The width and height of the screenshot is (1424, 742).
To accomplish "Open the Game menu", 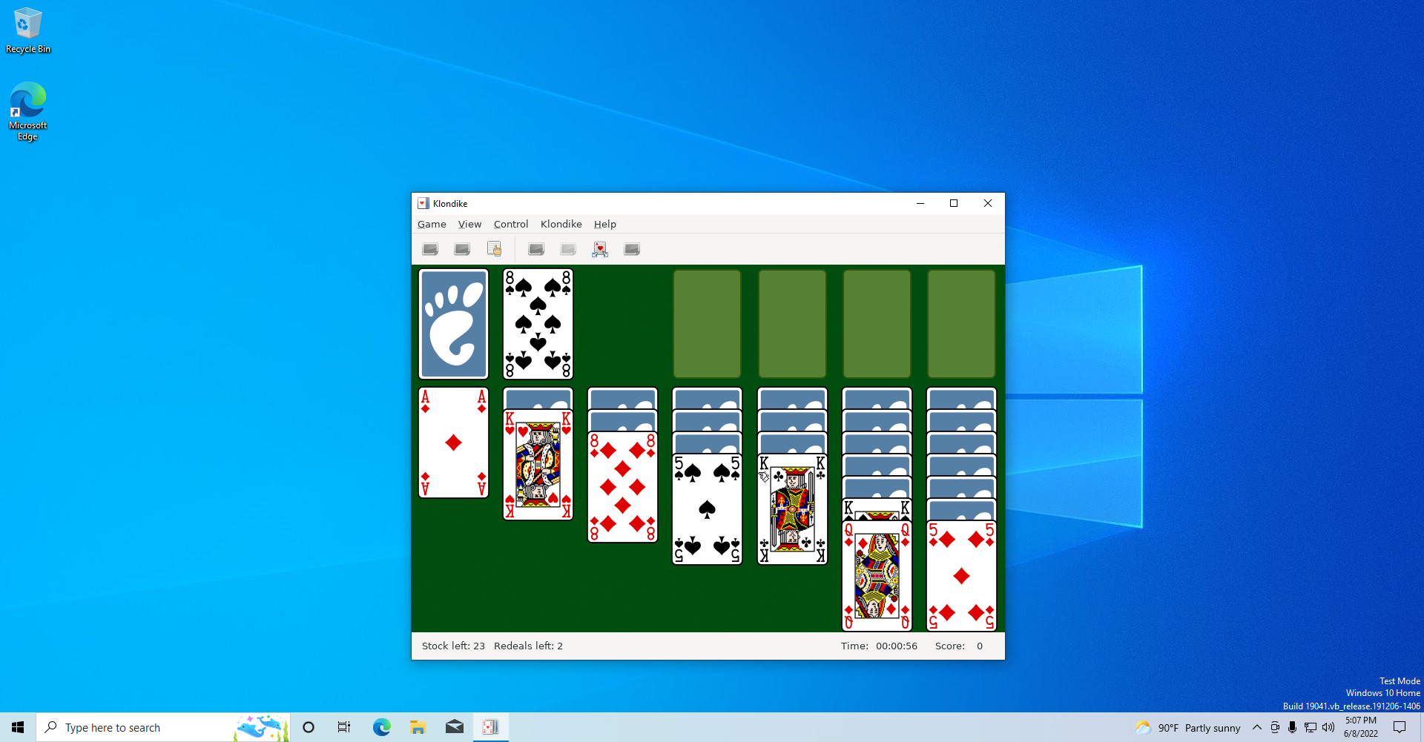I will tap(432, 224).
